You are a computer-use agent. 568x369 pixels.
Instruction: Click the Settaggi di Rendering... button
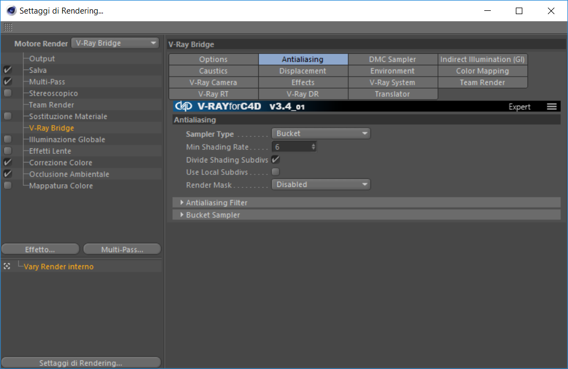81,362
